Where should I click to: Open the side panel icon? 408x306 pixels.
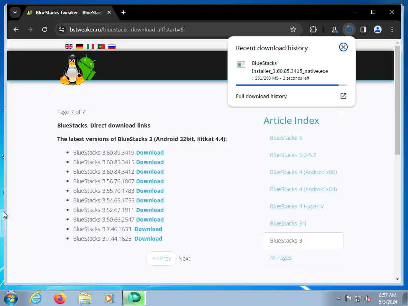click(363, 29)
